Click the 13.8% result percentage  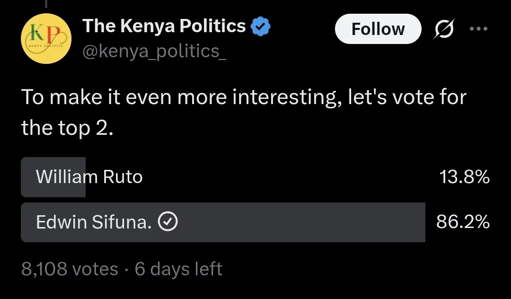pyautogui.click(x=464, y=177)
